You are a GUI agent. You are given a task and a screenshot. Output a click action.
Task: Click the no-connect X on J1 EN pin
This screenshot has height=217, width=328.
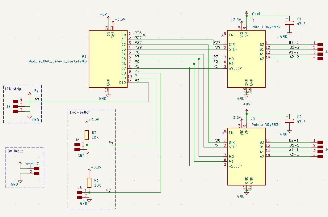tap(223, 35)
